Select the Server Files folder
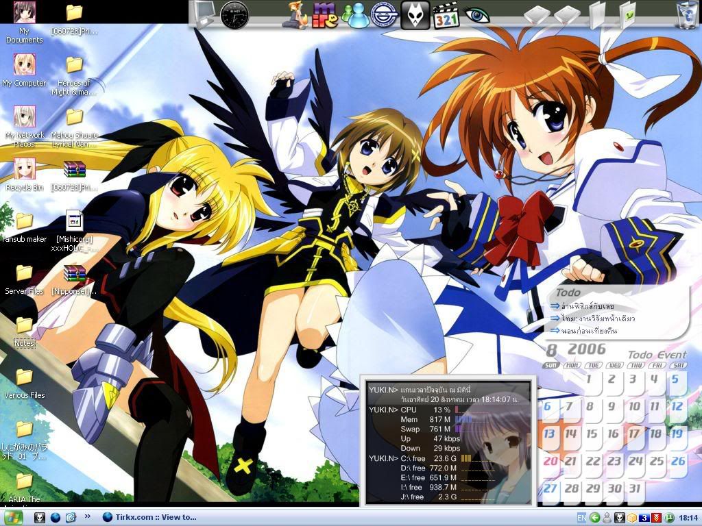The image size is (702, 526). (24, 280)
